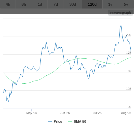The height and width of the screenshot is (129, 134).
Task: Click the 175 y-axis label
Action: point(129,53)
